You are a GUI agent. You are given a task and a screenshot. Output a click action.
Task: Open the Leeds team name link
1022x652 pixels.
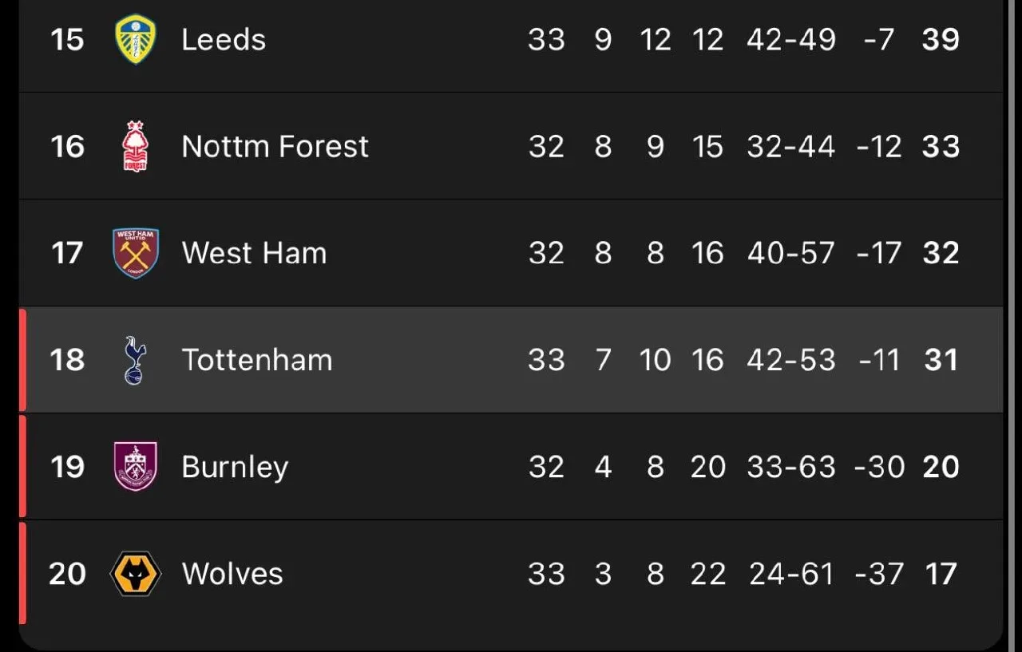pyautogui.click(x=224, y=39)
